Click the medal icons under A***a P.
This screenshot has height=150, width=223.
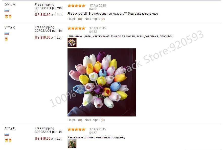8,140
